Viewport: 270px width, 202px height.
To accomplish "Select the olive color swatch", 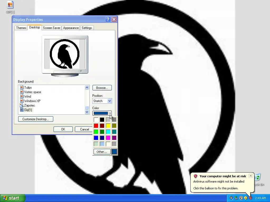I will click(x=114, y=126).
